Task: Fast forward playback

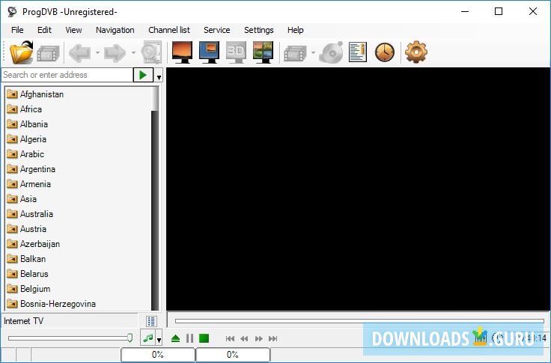Action: [258, 339]
